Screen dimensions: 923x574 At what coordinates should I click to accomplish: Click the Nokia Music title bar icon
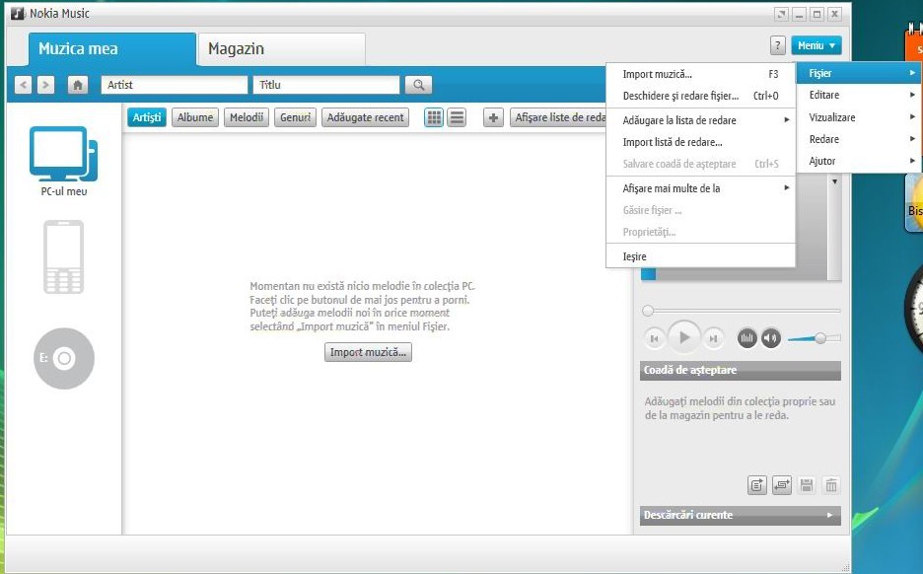tap(18, 13)
